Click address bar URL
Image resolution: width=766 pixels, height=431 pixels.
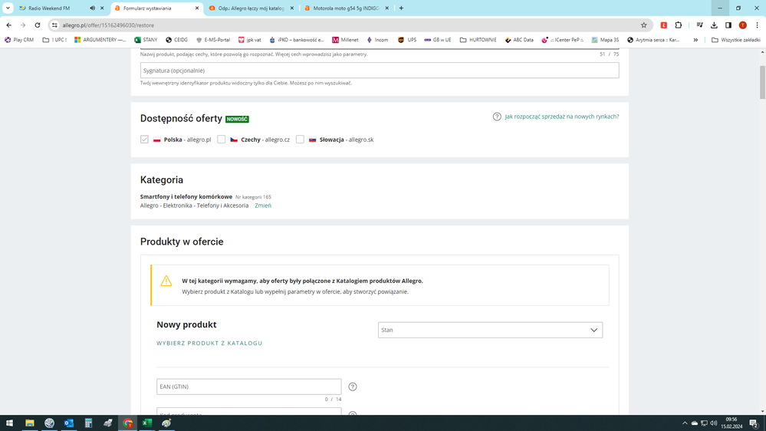click(x=108, y=25)
